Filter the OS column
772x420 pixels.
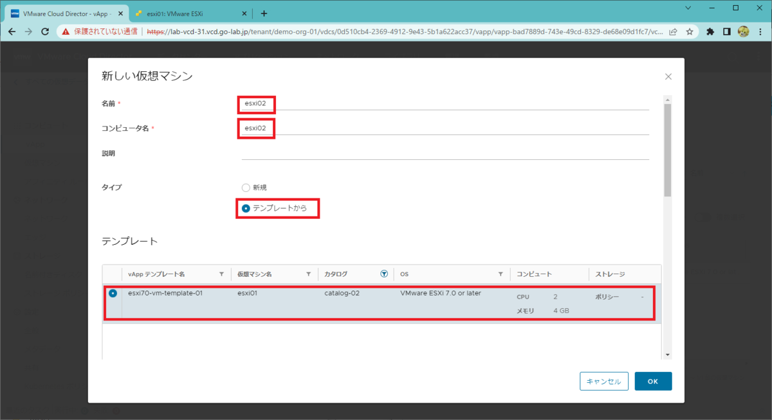501,274
